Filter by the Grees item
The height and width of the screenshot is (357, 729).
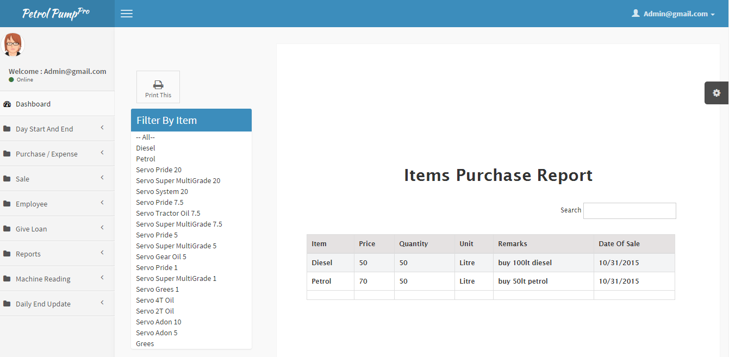coord(145,343)
